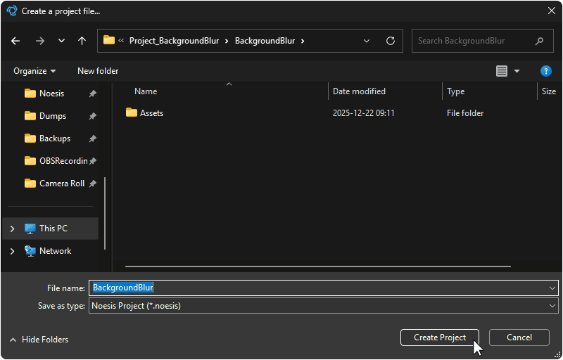Sort files by Type column
This screenshot has height=360, width=563.
click(x=455, y=91)
